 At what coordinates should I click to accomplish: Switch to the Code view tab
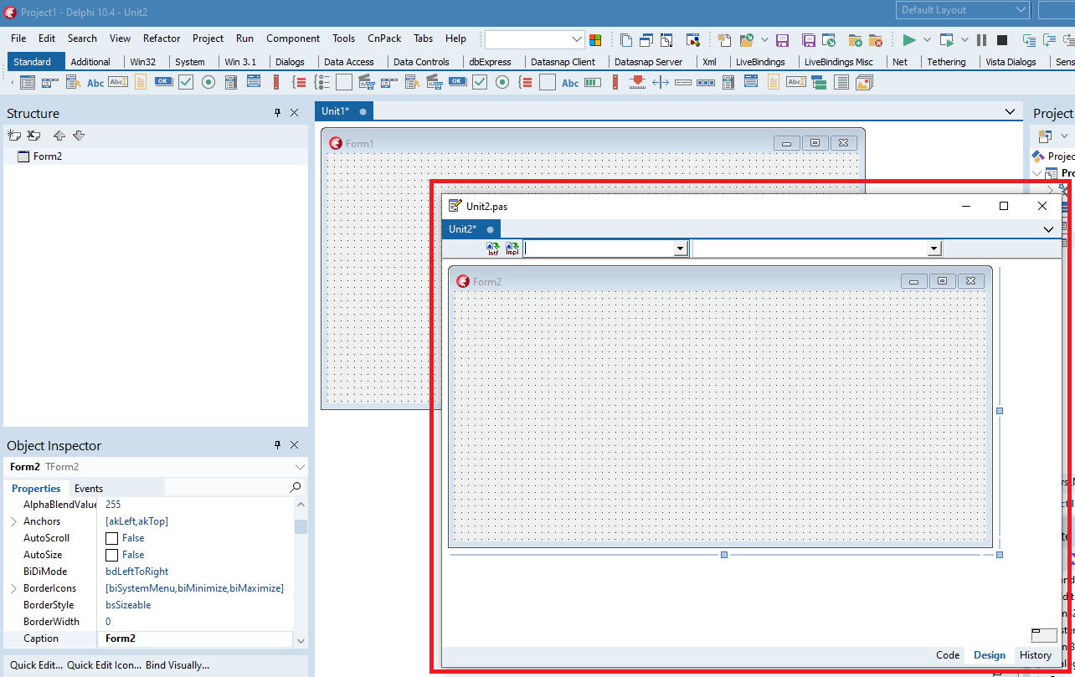click(x=948, y=655)
